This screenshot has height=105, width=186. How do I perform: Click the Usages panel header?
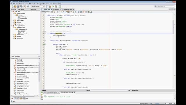tap(44, 90)
